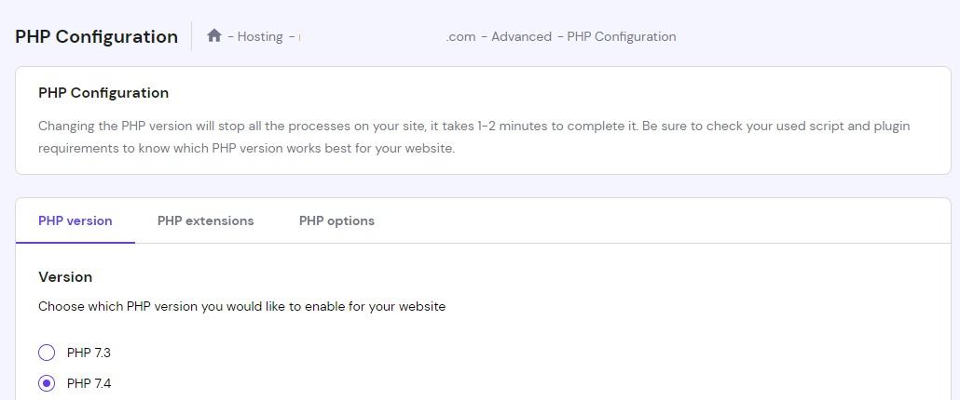Viewport: 960px width, 400px height.
Task: Click the .com domain breadcrumb
Action: pos(460,37)
